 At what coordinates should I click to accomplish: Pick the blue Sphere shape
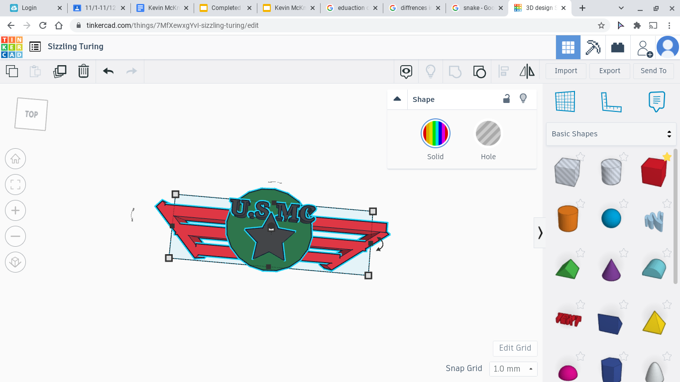611,218
